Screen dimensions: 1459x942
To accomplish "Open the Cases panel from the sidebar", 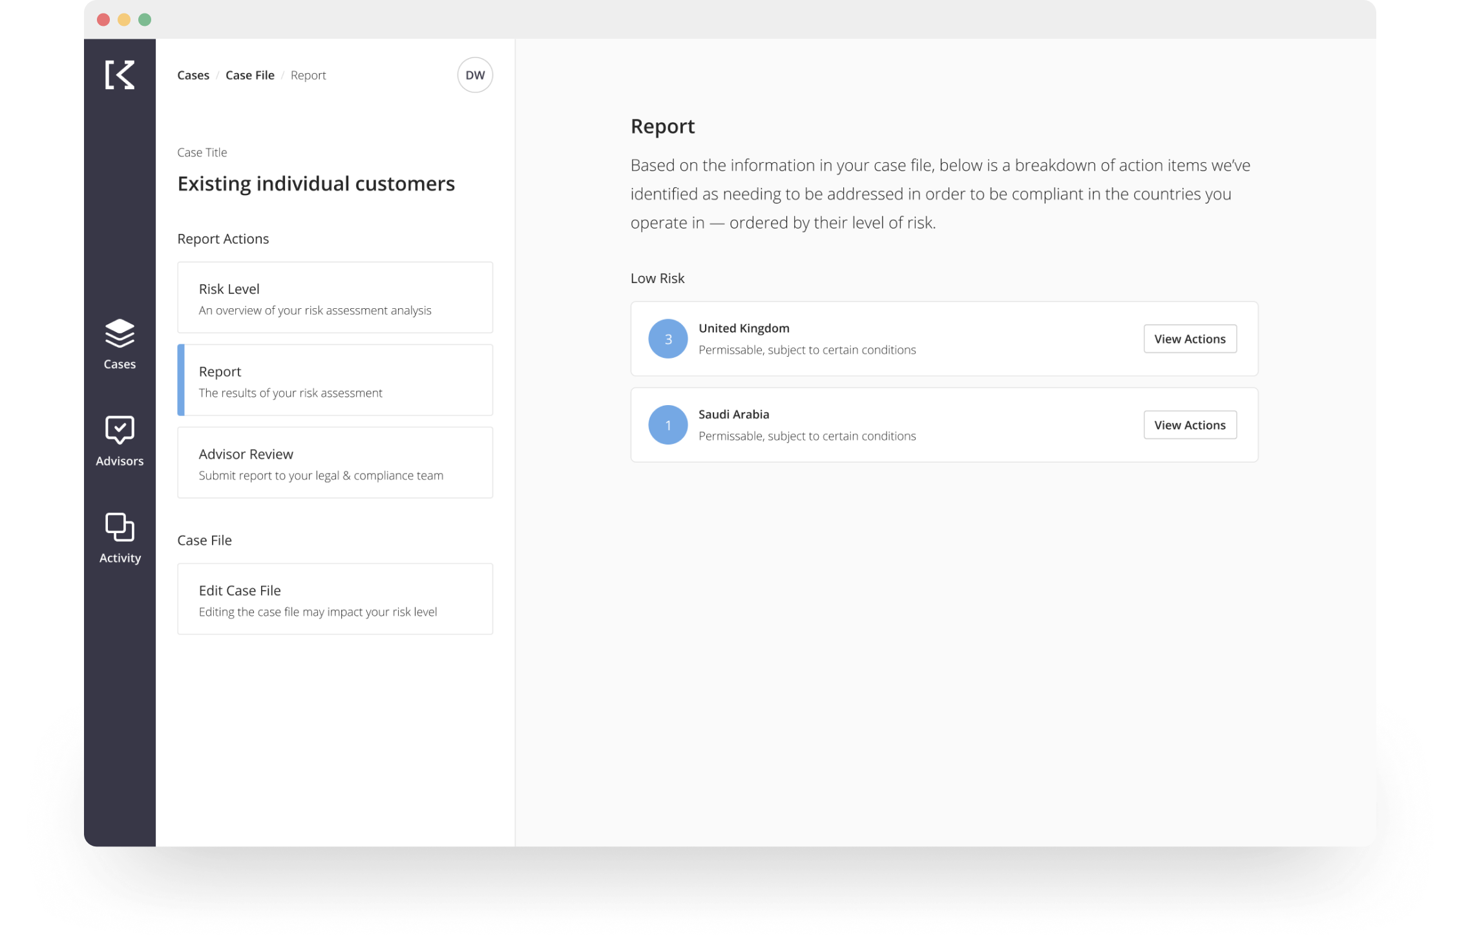I will (x=119, y=346).
